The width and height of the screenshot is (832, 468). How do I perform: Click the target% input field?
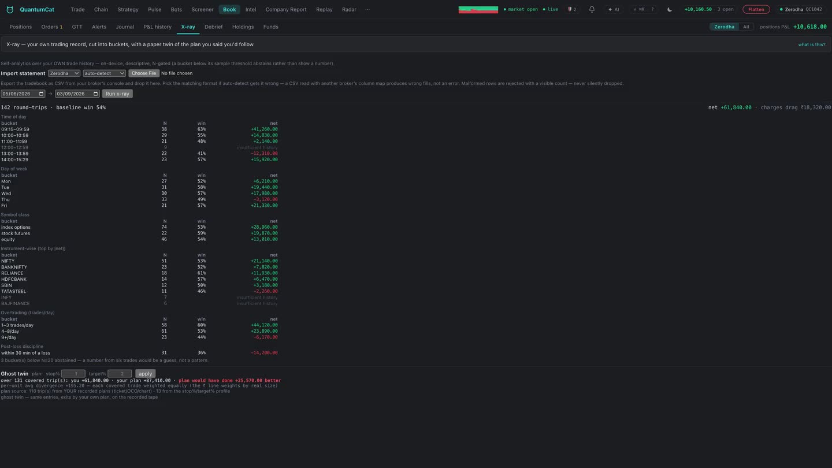point(120,374)
